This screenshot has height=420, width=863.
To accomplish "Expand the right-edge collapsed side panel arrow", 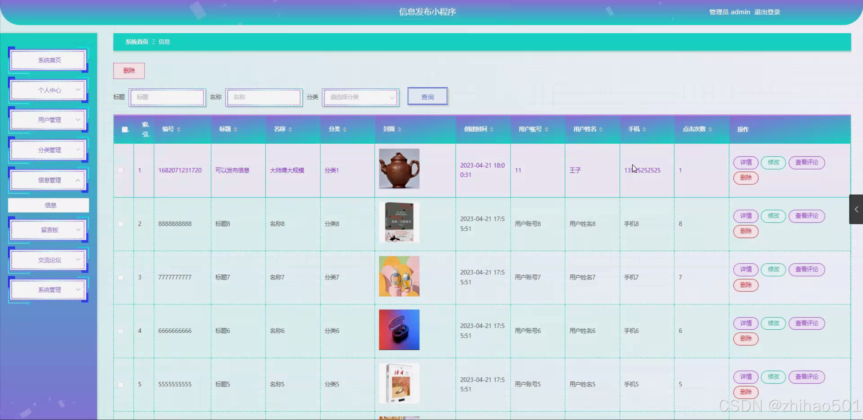I will tap(856, 209).
